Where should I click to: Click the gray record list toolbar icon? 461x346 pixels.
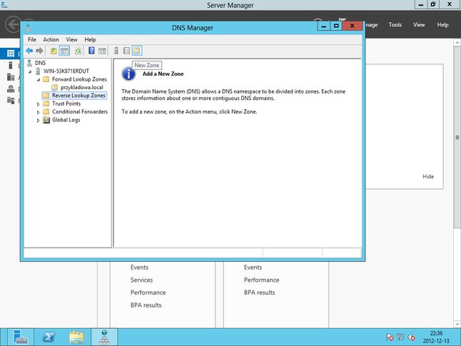126,51
